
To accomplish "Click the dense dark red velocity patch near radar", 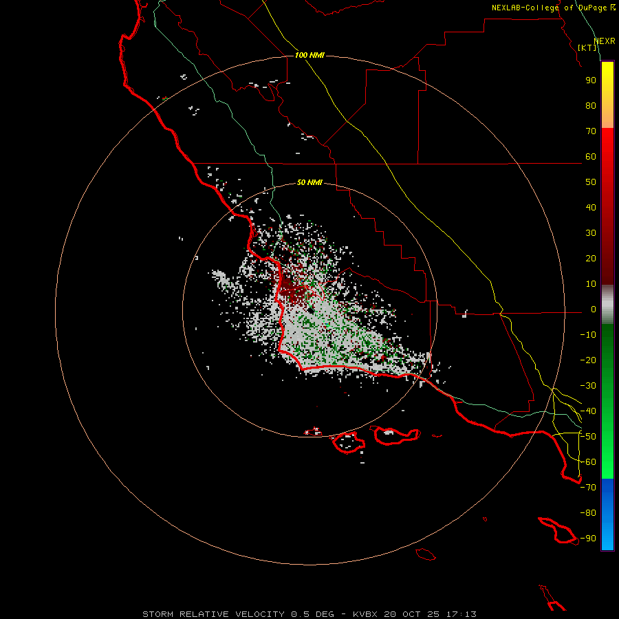I will (293, 290).
